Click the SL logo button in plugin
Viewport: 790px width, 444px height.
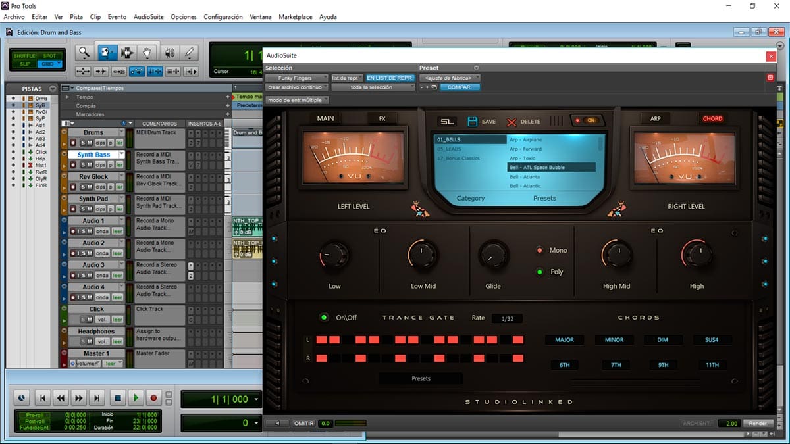(448, 121)
